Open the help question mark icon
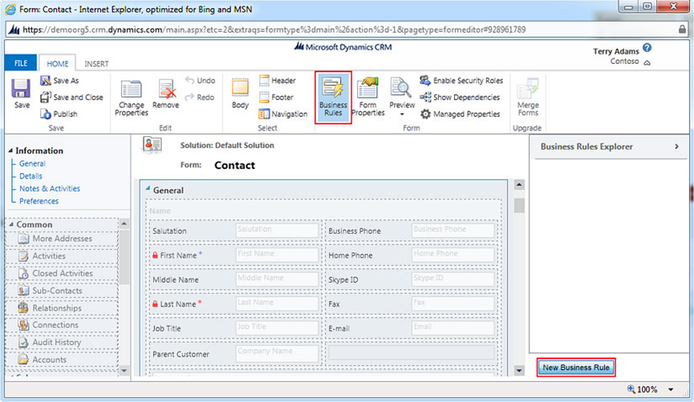The width and height of the screenshot is (694, 402). 647,48
